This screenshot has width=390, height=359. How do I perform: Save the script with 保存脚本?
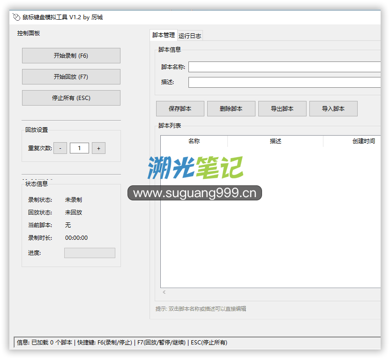pyautogui.click(x=180, y=108)
